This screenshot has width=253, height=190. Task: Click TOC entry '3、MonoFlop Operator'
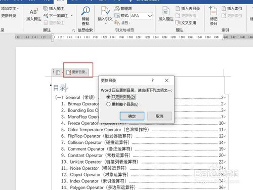[x=80, y=117]
